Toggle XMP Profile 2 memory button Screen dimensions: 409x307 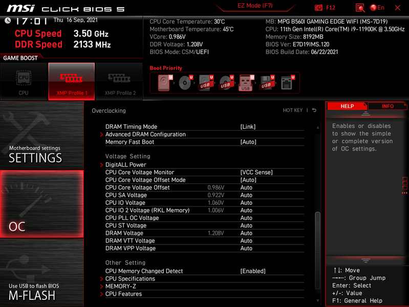coord(120,81)
